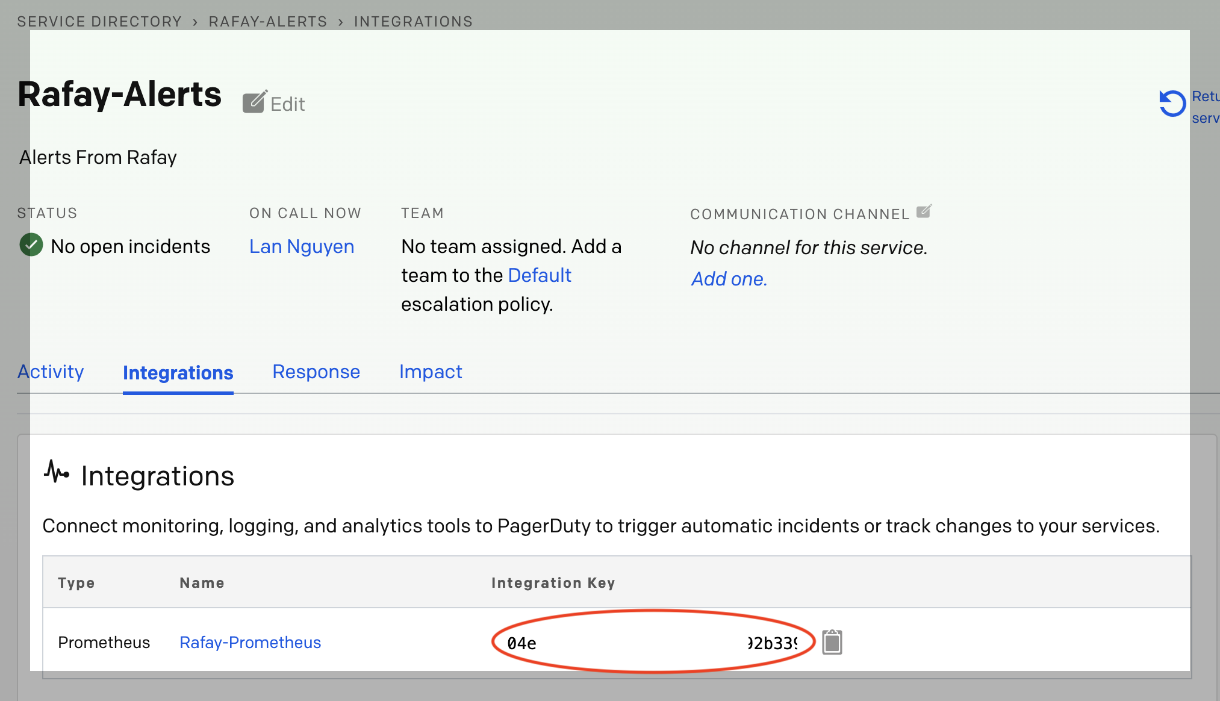Click Add one to add a channel
1220x701 pixels.
click(x=729, y=279)
